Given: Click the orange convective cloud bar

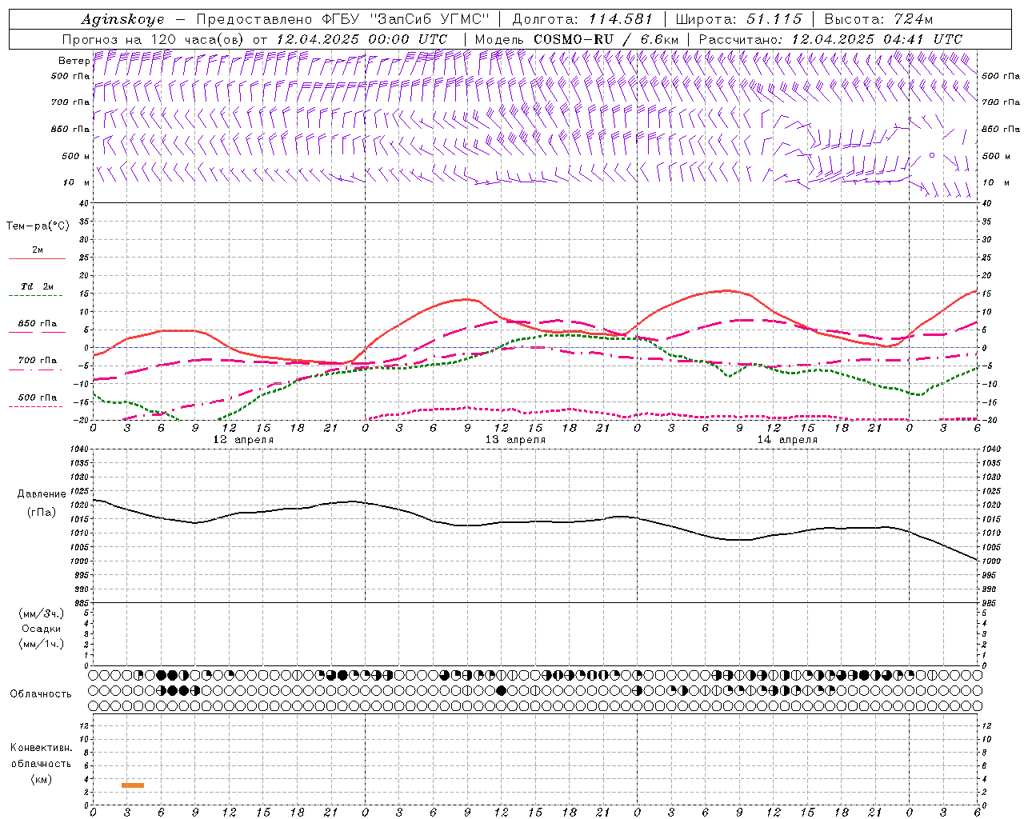Looking at the screenshot, I should pos(133,785).
